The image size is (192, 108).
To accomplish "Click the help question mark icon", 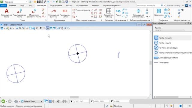I will (x=190, y=5).
